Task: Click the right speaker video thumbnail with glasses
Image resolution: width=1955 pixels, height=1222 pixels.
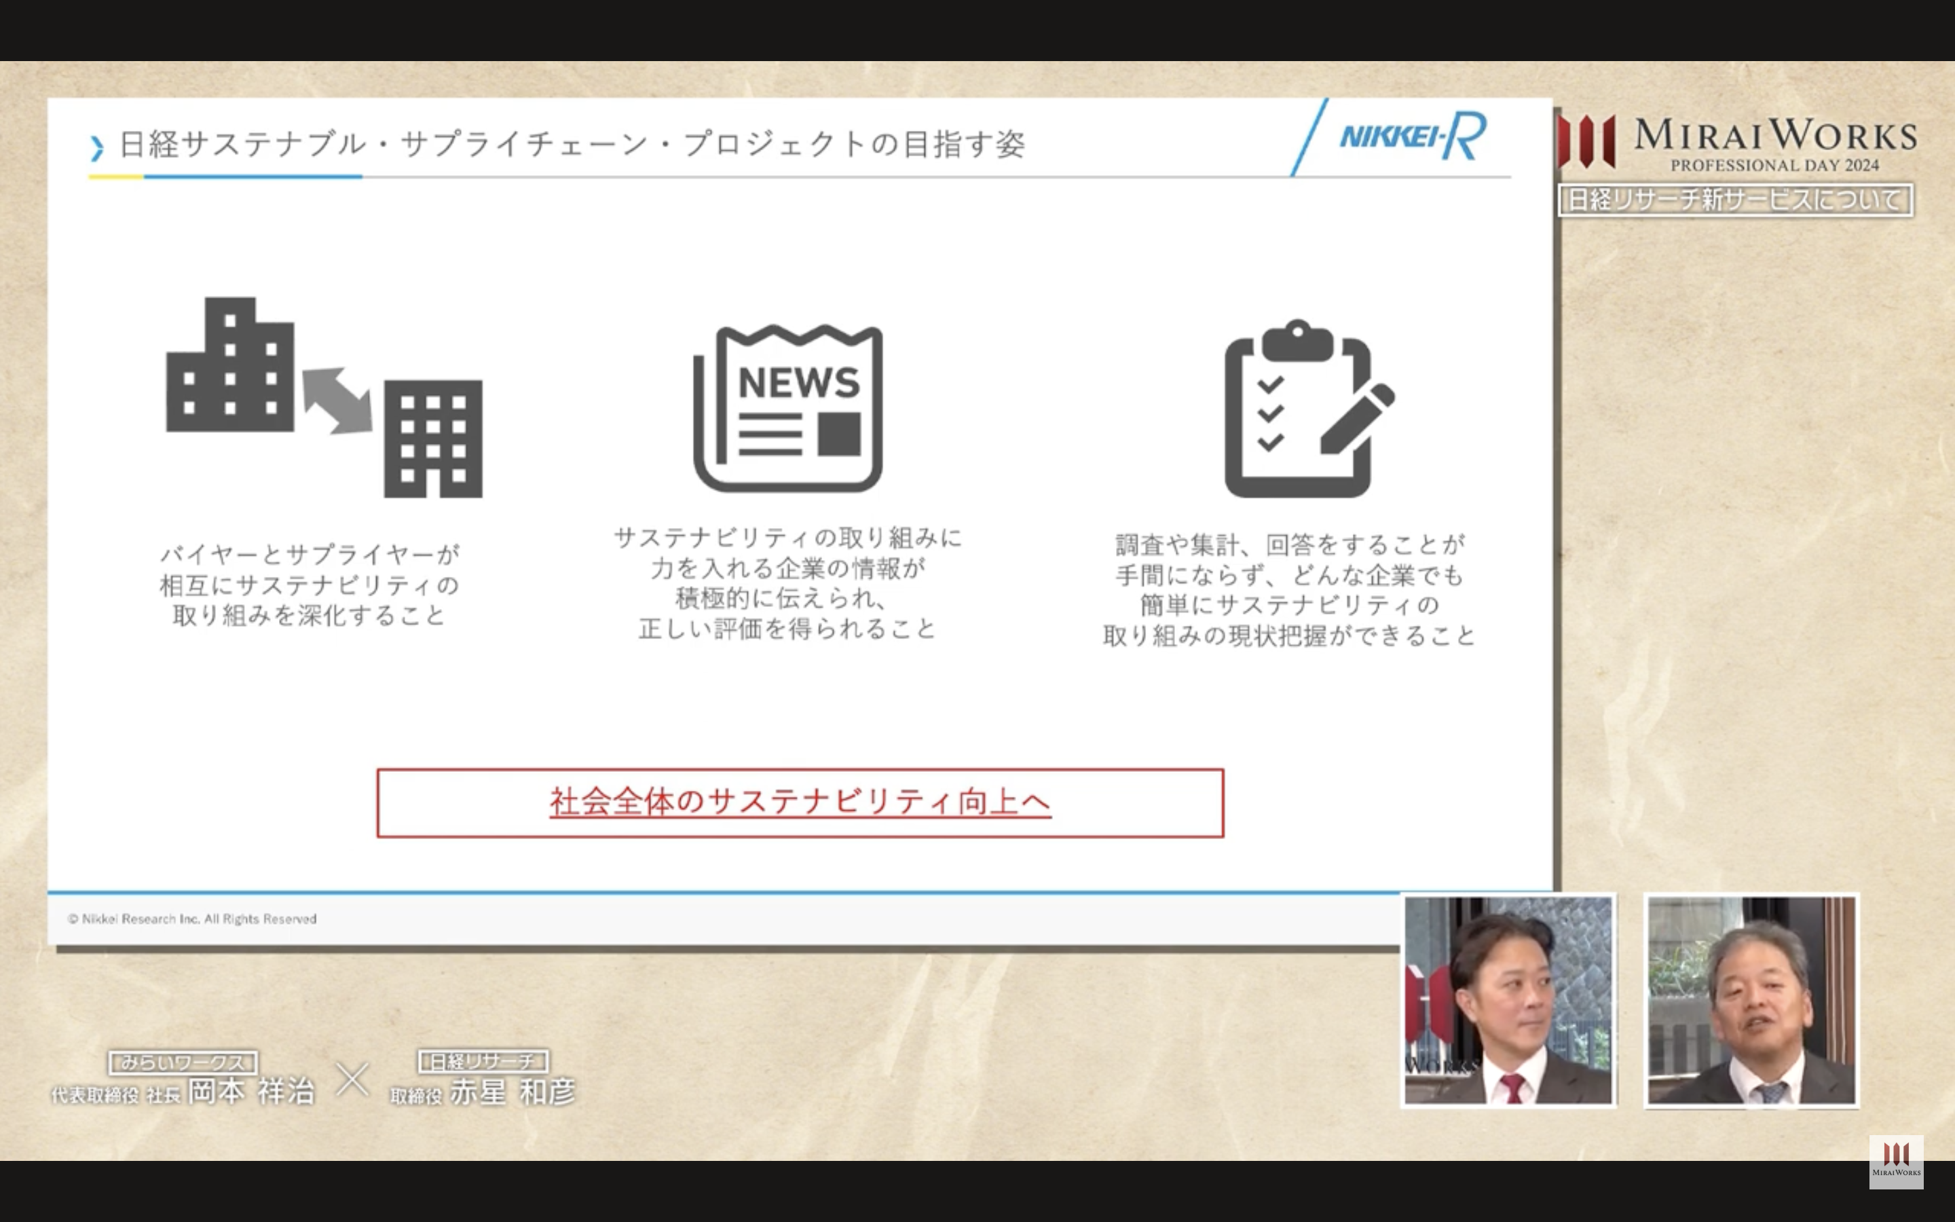Action: (x=1751, y=1001)
